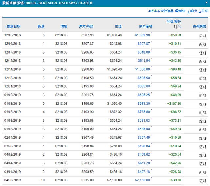
Task: Click the 輔助 help icon link
Action: [180, 11]
